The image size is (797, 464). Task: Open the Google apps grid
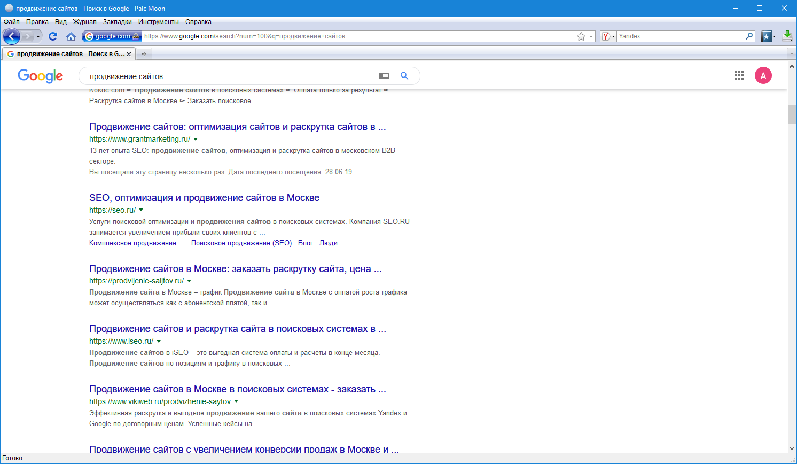(739, 76)
